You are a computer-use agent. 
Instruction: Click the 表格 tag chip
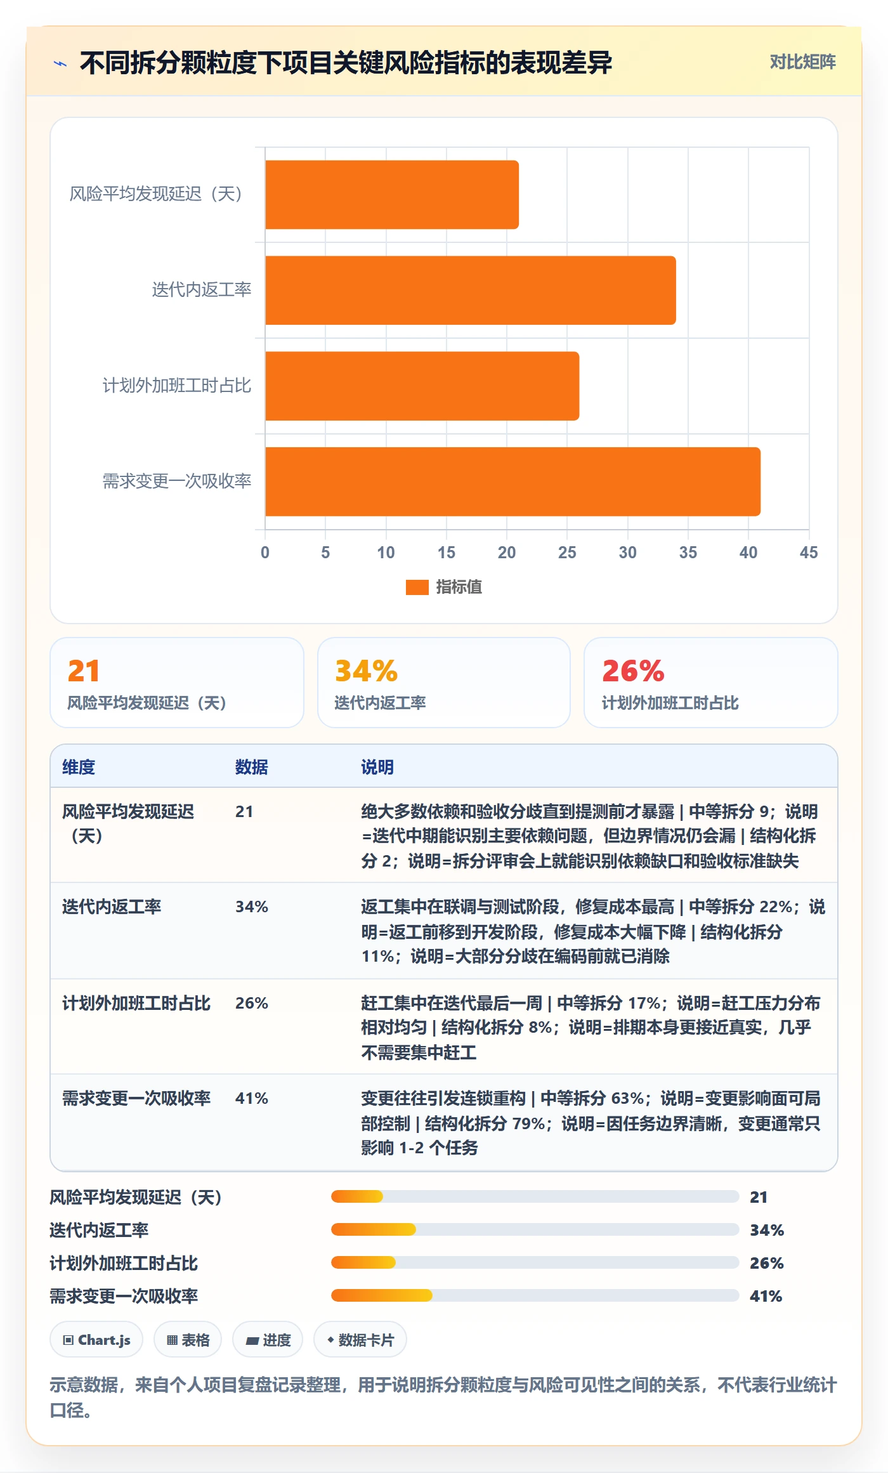188,1340
